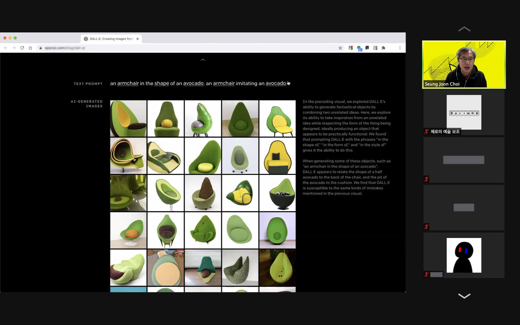Select Seung Joon Choi's video tile
Viewport: 520px width, 325px height.
[464, 64]
